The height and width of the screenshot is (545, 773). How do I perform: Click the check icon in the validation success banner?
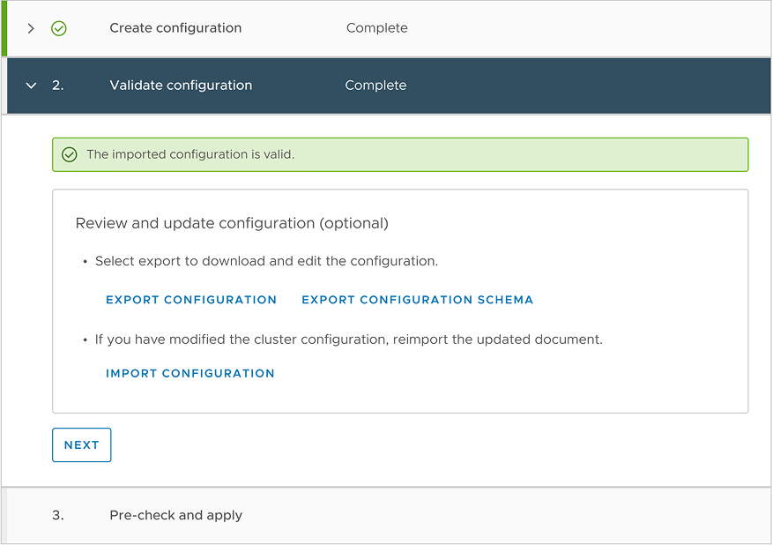click(x=69, y=153)
